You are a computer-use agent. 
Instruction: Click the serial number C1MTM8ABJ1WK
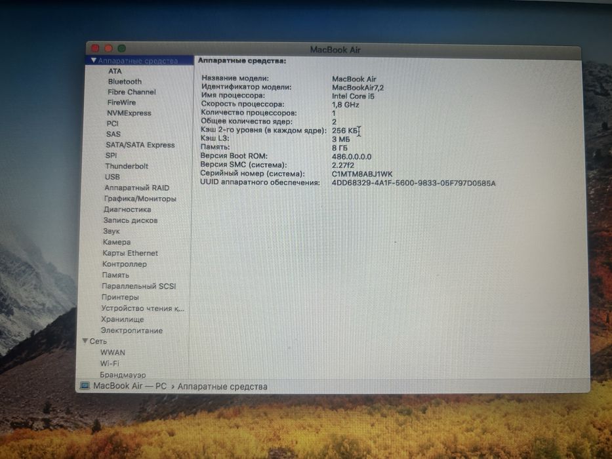click(362, 174)
